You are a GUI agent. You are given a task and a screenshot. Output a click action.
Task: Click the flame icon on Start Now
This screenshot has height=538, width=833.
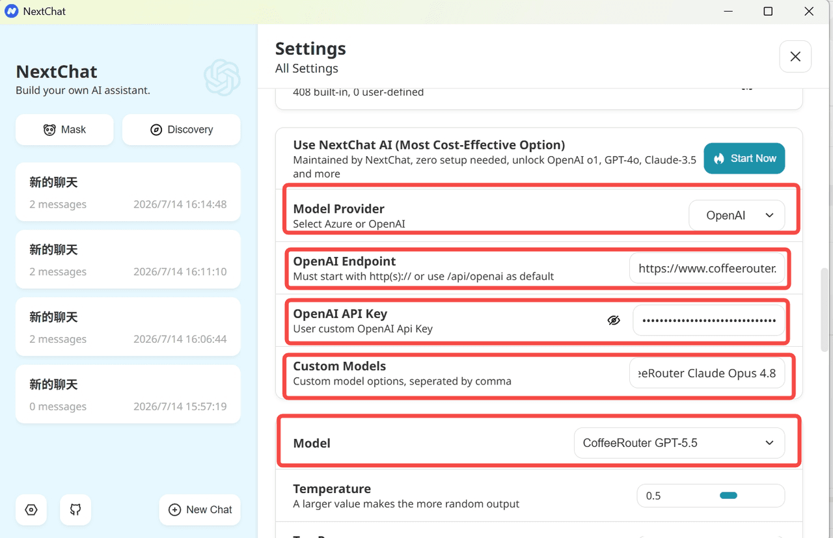click(x=719, y=159)
